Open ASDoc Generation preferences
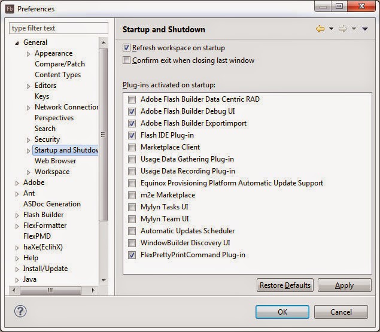The height and width of the screenshot is (332, 380). coord(52,204)
